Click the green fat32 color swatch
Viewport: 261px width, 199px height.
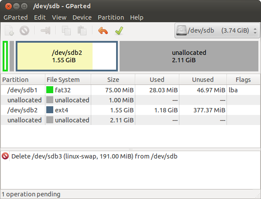pyautogui.click(x=50, y=90)
